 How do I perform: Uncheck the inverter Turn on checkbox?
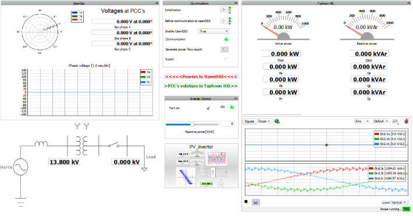pos(208,108)
